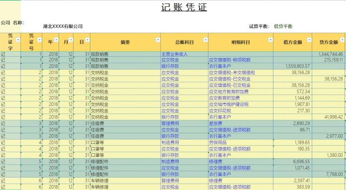Open the 日 column filter dropdown
The image size is (346, 190).
(x=87, y=40)
